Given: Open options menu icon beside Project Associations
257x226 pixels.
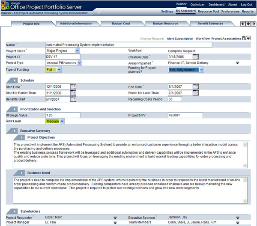Looking at the screenshot, I should (x=246, y=39).
